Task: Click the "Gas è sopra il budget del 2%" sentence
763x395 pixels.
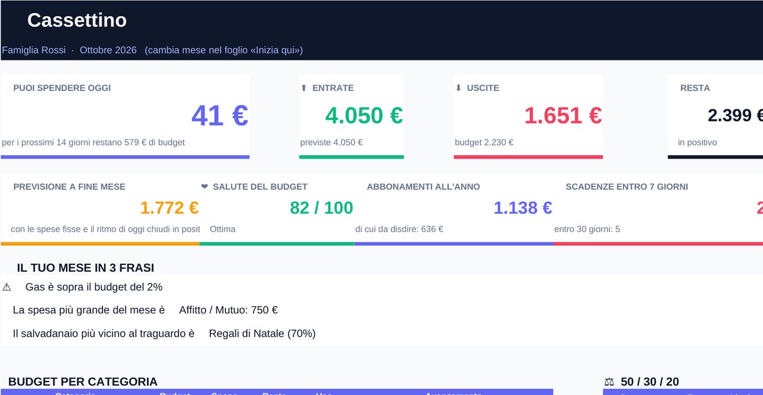Action: (x=94, y=287)
